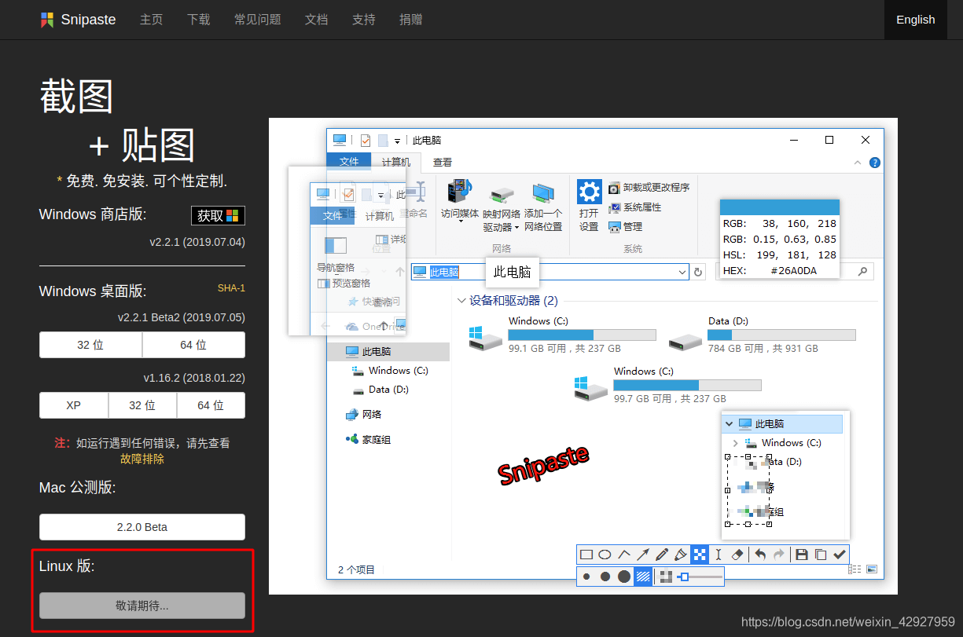Screen dimensions: 963x637
Task: Switch to details view icon in status bar
Action: pyautogui.click(x=855, y=569)
